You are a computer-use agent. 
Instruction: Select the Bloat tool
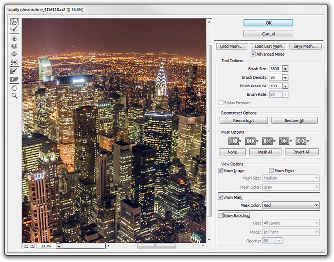pos(14,54)
